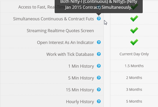Select the "2 Months" value text
Screen dimensions: 158x107
[x=134, y=78]
